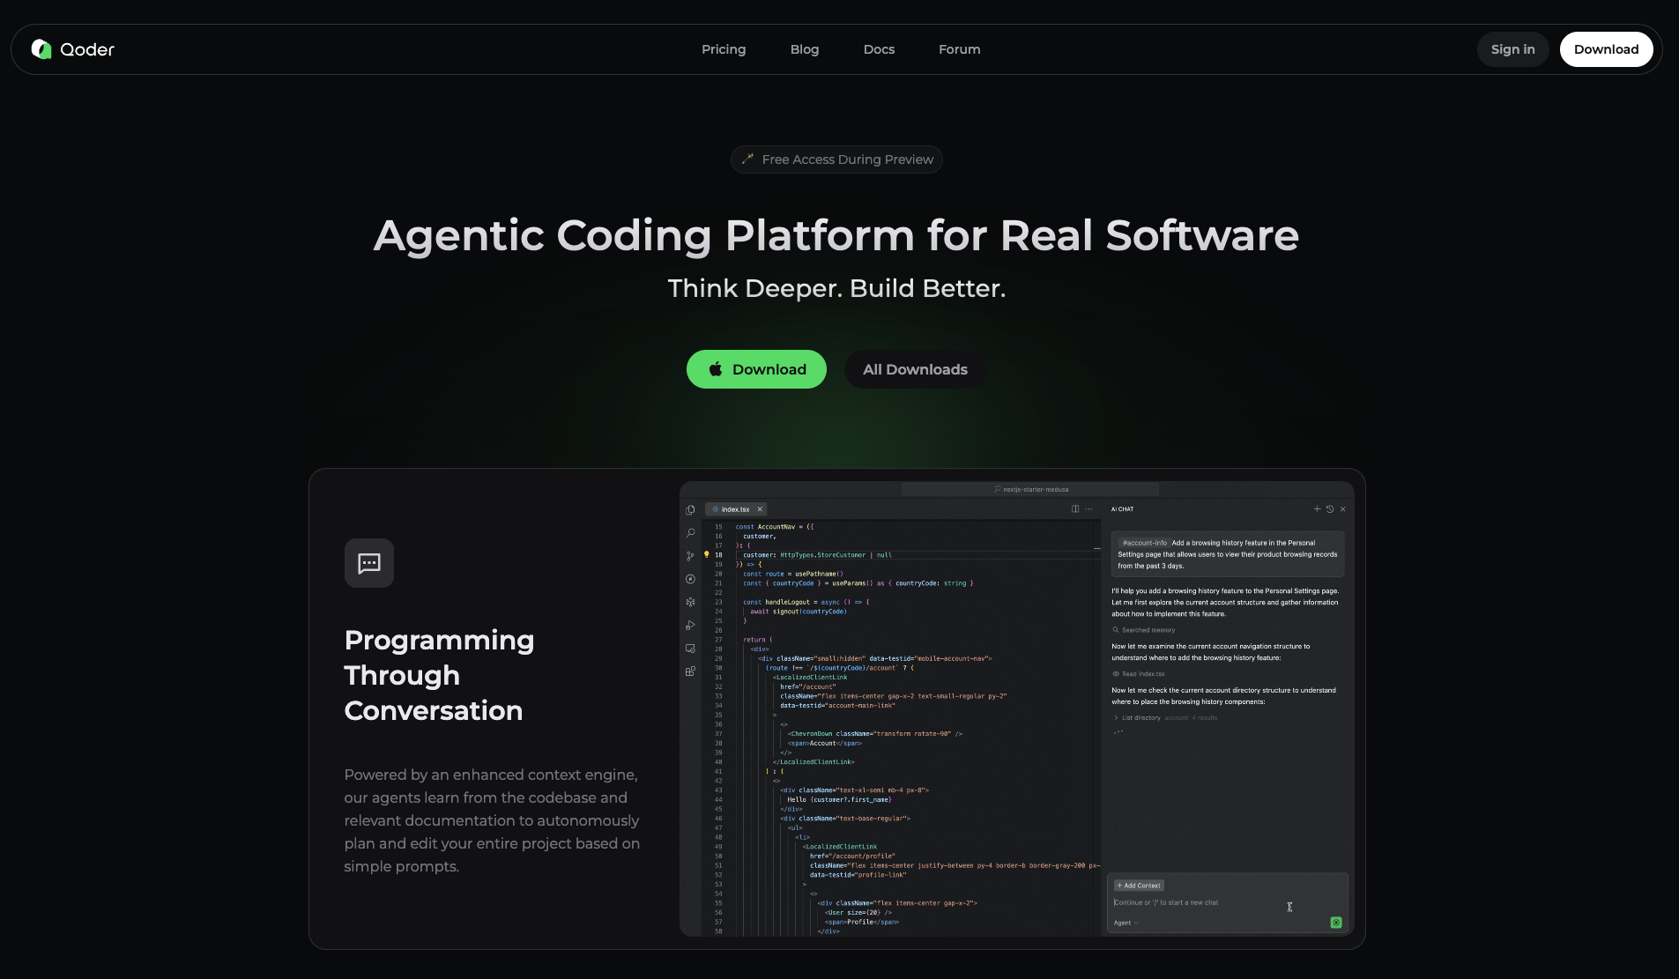The height and width of the screenshot is (979, 1679).
Task: Open the Source Control view icon
Action: point(690,556)
